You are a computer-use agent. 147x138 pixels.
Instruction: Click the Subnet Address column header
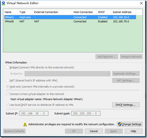coord(123,12)
